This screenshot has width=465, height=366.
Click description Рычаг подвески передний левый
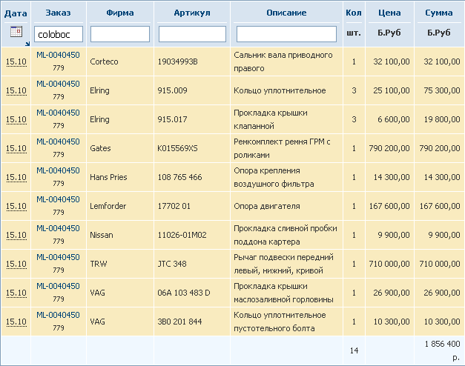(x=283, y=264)
